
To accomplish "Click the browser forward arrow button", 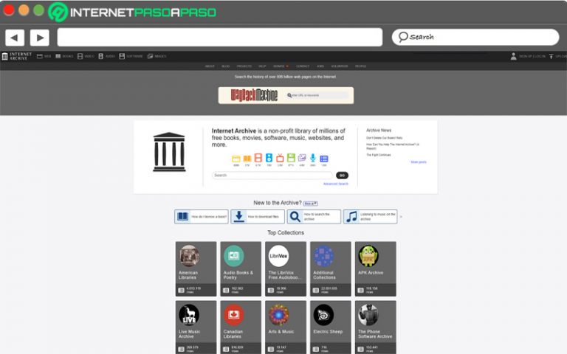I will coord(39,38).
